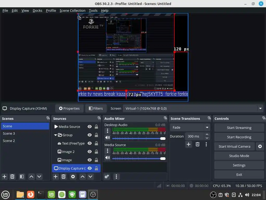The width and height of the screenshot is (266, 200).
Task: Enable Studio Mode
Action: pyautogui.click(x=239, y=156)
